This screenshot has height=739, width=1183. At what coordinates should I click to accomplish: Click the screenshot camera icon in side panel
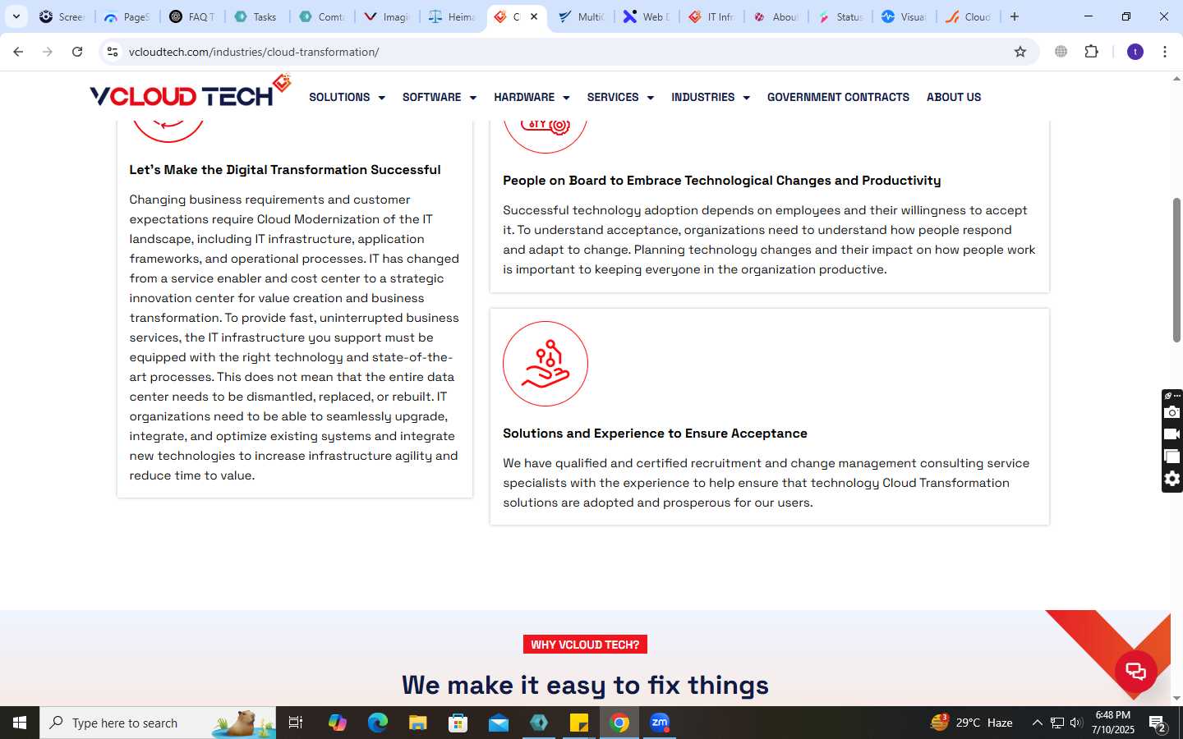tap(1172, 412)
